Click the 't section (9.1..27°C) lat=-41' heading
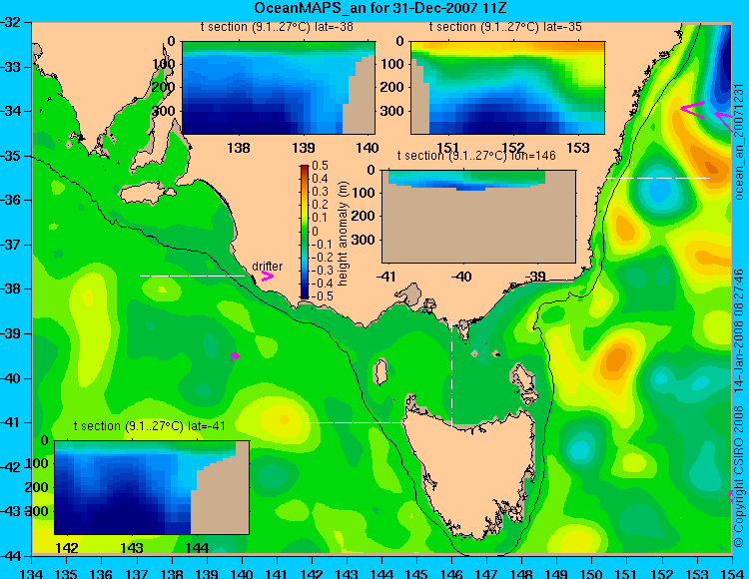This screenshot has height=579, width=749. [150, 426]
